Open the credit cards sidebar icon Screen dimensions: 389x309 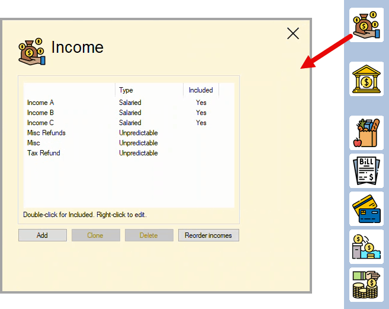pos(367,209)
